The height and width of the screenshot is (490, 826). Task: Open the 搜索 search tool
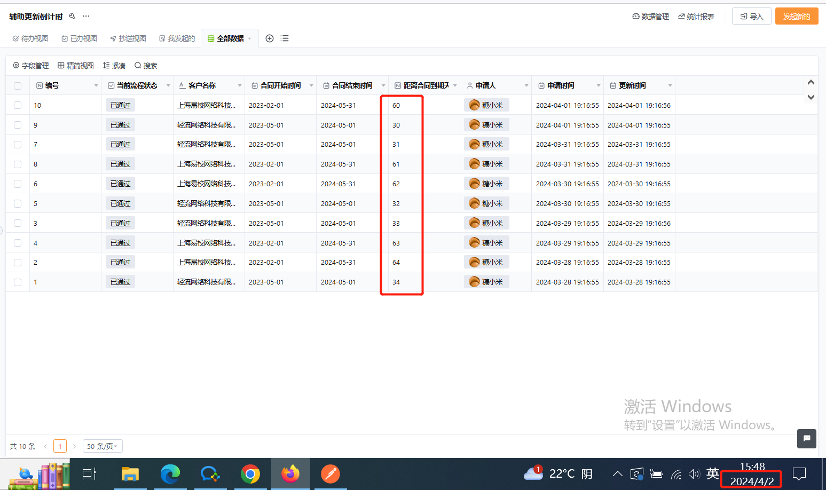point(146,66)
